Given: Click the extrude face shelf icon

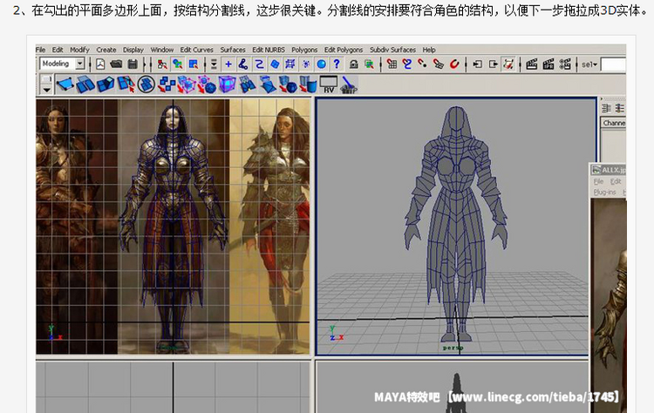Looking at the screenshot, I should (106, 85).
